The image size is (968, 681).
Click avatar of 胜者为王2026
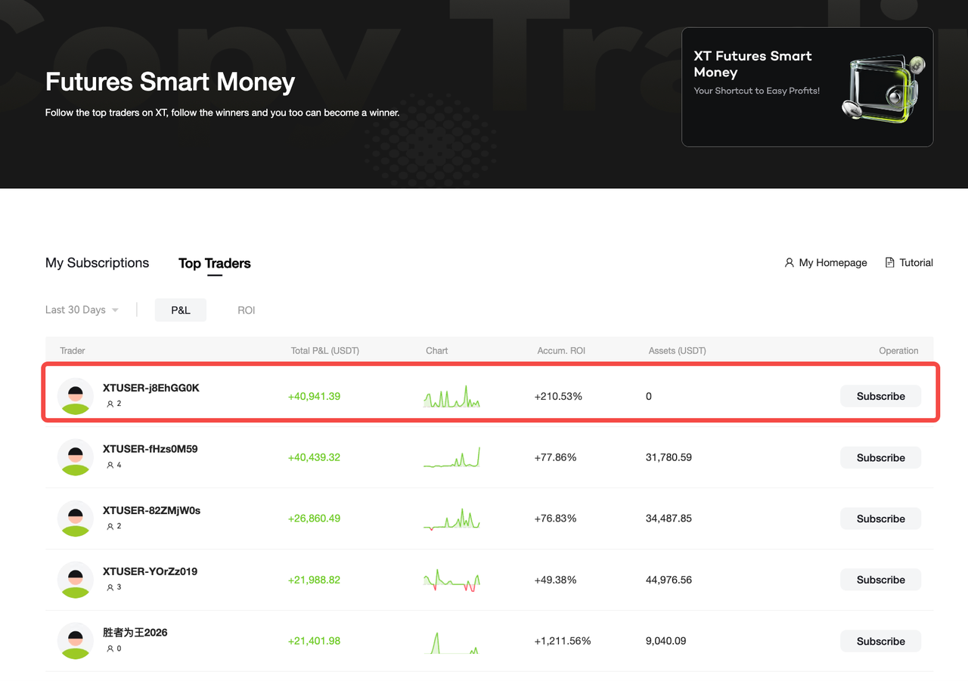[76, 641]
